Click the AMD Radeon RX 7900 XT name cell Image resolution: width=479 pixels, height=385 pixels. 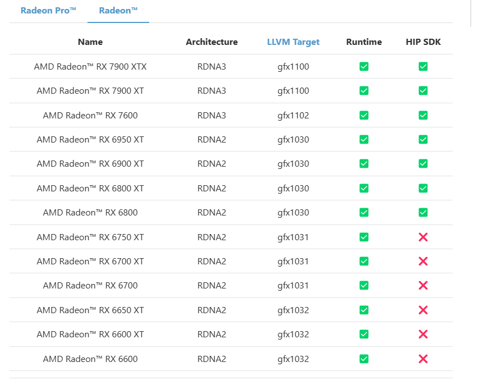90,91
